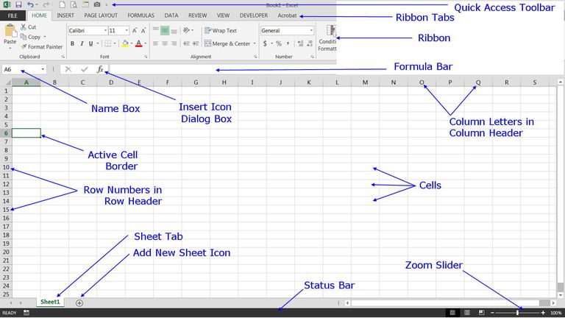Image resolution: width=565 pixels, height=318 pixels.
Task: Create a new blank workbook icon
Action: click(x=63, y=4)
